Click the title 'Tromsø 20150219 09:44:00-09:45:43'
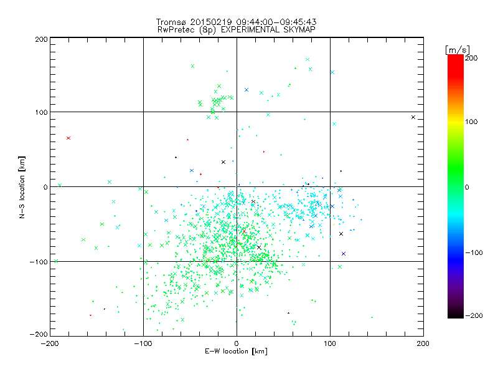 [x=236, y=22]
